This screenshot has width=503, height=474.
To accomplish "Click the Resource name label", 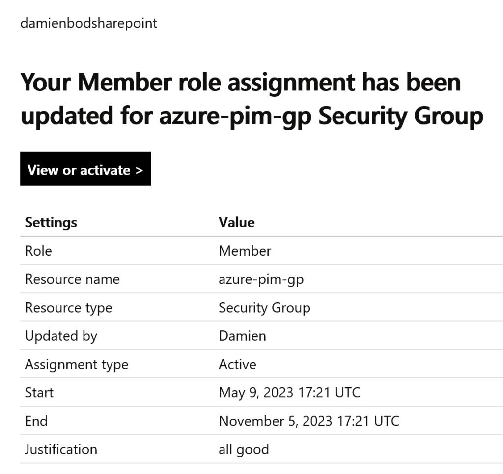I will [x=72, y=279].
